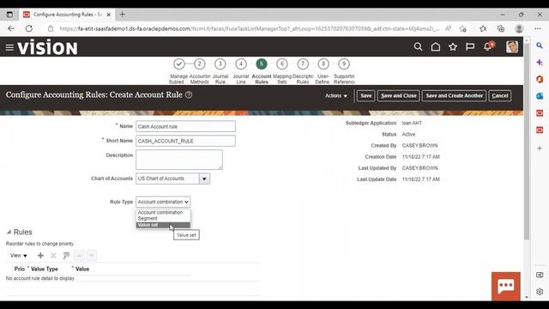This screenshot has width=549, height=309.
Task: Open the Vision navigator hamburger menu
Action: pyautogui.click(x=9, y=47)
